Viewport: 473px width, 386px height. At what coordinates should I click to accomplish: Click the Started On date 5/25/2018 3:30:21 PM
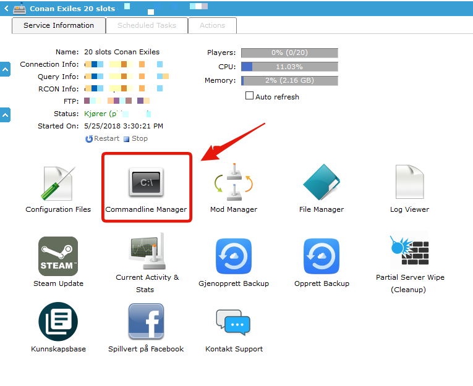tap(124, 126)
